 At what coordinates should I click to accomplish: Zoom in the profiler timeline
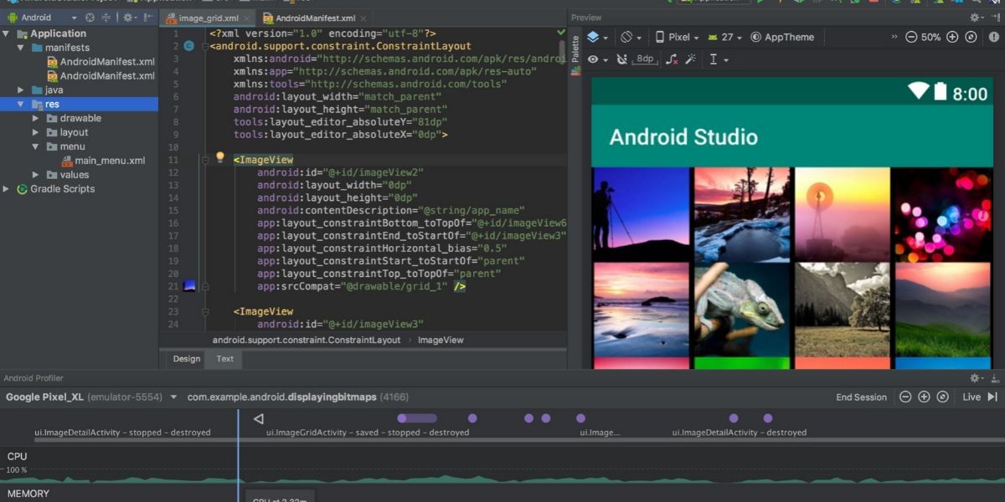click(924, 397)
